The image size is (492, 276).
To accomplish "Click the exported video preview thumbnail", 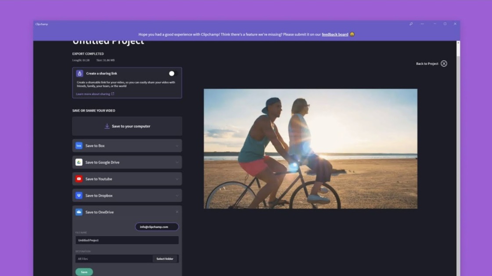I will 310,149.
